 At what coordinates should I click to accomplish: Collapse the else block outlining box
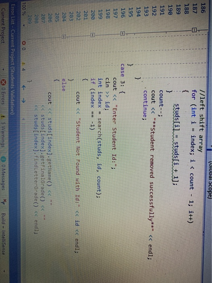tap(63, 37)
